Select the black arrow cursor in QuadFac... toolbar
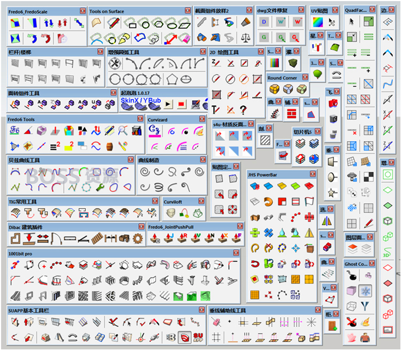402x351 pixels. 352,21
